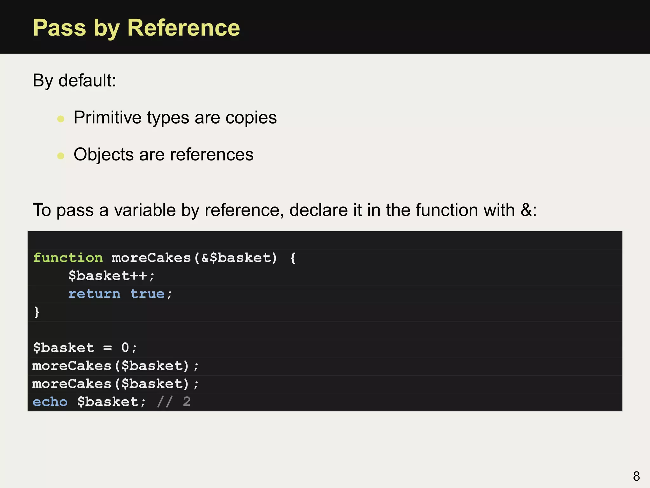Click the 'To pass a variable by reference' sentence
The image size is (650, 488).
tap(285, 210)
